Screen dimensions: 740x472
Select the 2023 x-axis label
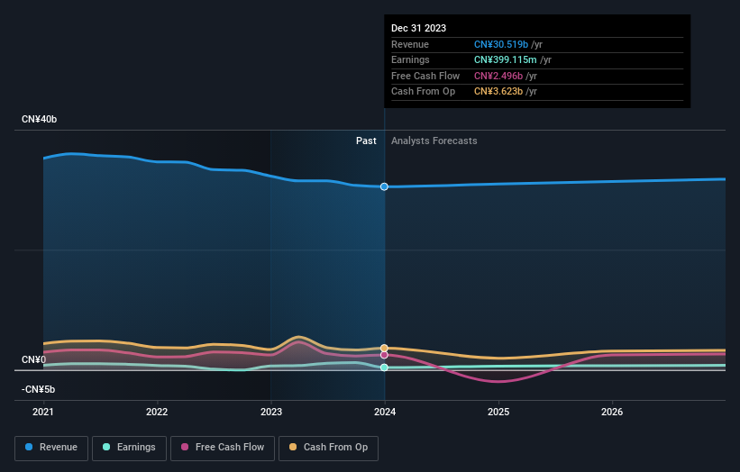271,412
